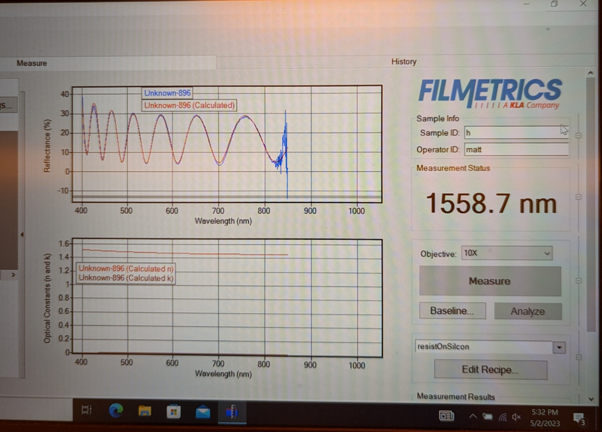
Task: Click the Sample ID input field
Action: [516, 133]
